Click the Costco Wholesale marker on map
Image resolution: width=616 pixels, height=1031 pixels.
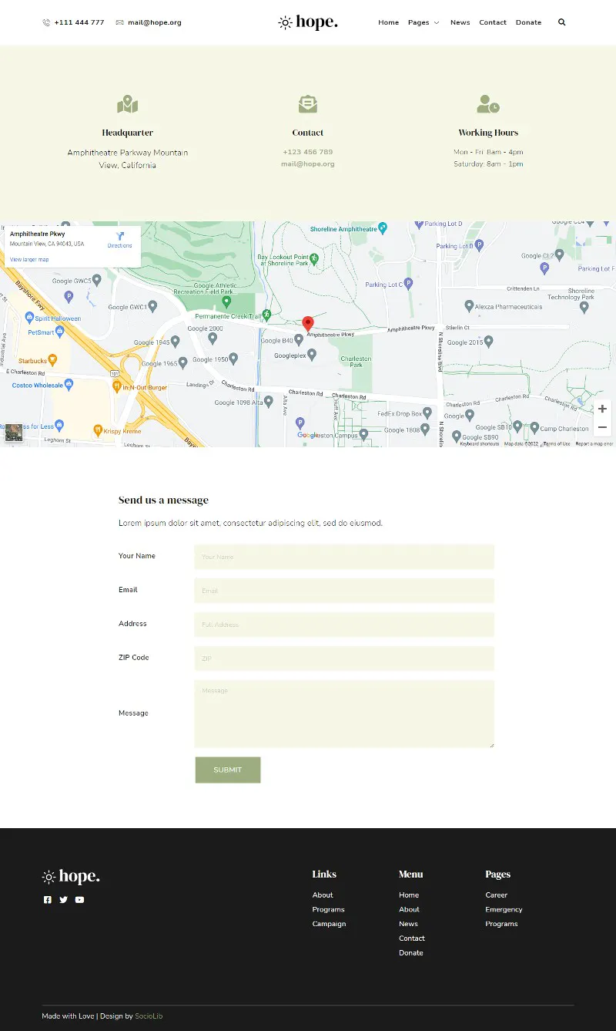click(x=69, y=383)
